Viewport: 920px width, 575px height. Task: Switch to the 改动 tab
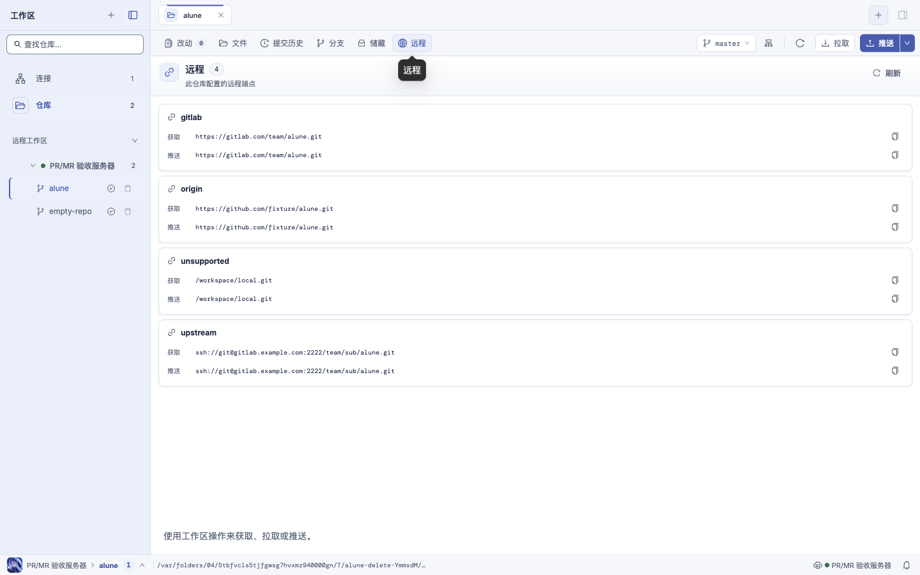pos(185,43)
